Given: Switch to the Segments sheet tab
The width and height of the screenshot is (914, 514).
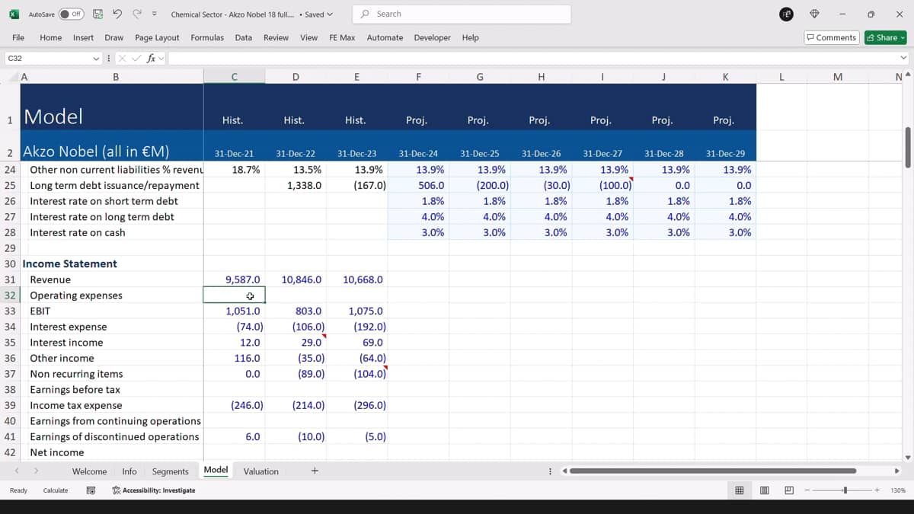Looking at the screenshot, I should tap(170, 471).
